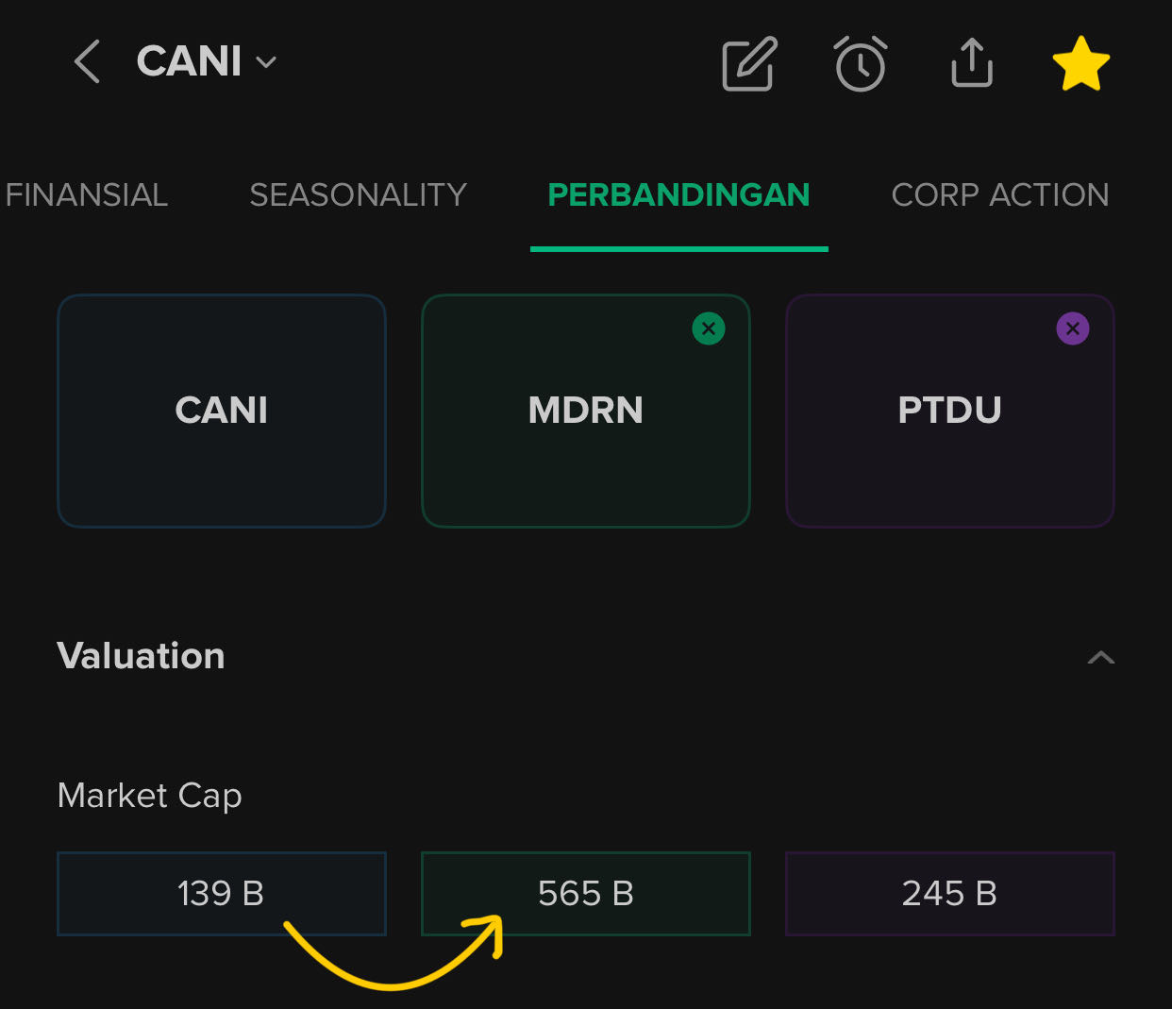Switch to the FINANSIAL tab
Image resolution: width=1172 pixels, height=1009 pixels.
(x=87, y=195)
